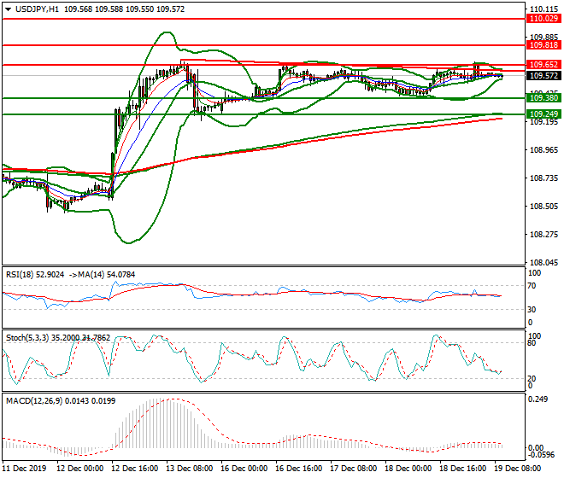Click the Stochastic 20 level scale label

[x=532, y=378]
